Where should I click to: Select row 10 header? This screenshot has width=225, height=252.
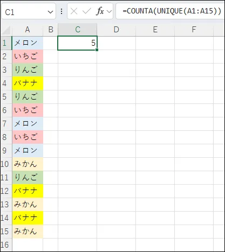6,164
